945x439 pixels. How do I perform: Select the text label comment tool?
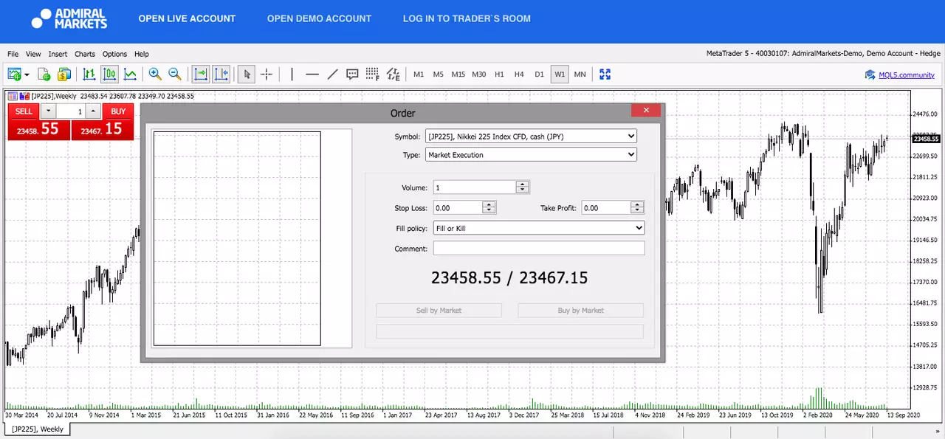point(352,74)
